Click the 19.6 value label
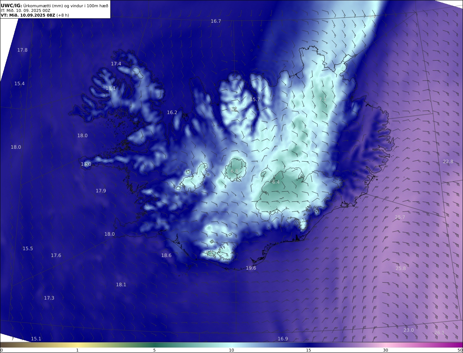 click(x=251, y=268)
